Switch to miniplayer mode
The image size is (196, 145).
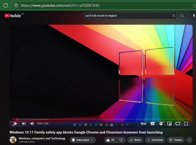pos(169,123)
